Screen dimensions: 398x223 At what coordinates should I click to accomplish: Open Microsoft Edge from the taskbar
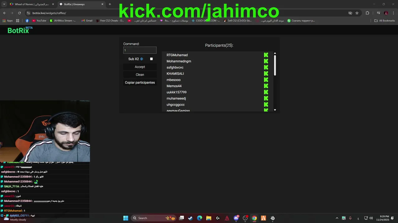(199, 218)
